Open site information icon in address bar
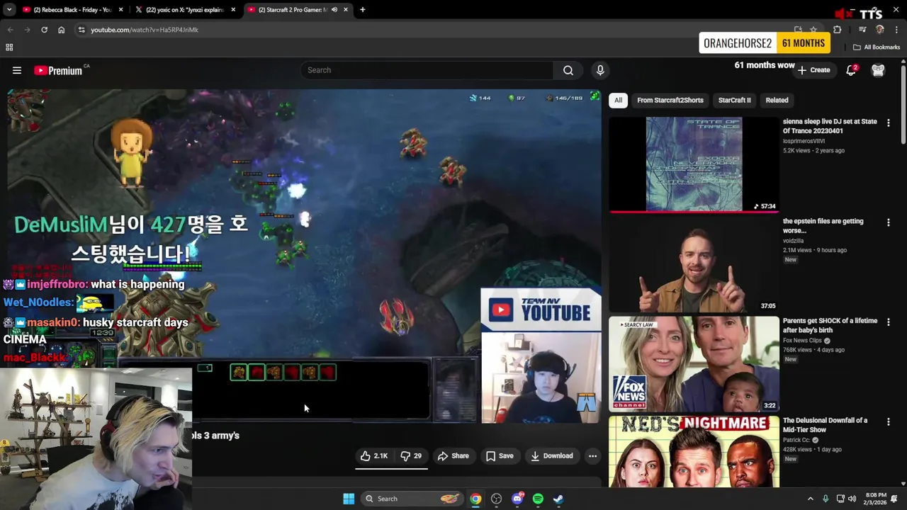 click(x=81, y=30)
